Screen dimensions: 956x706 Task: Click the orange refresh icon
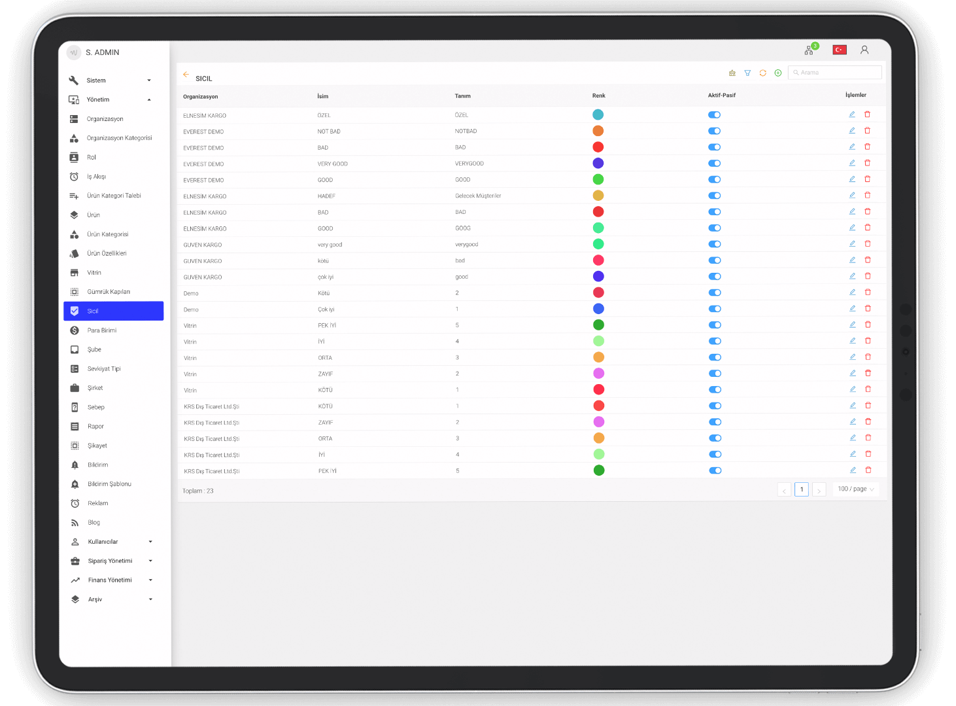pos(762,73)
